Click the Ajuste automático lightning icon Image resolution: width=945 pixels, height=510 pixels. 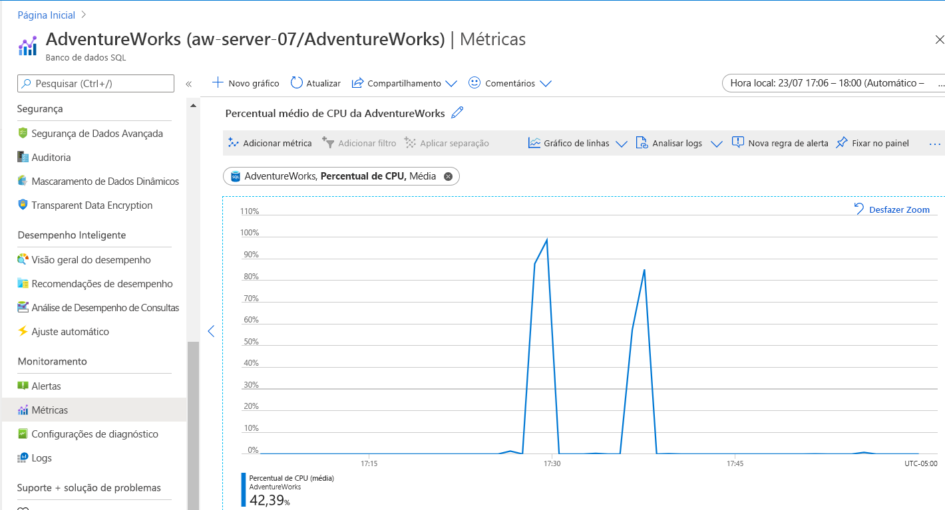23,331
